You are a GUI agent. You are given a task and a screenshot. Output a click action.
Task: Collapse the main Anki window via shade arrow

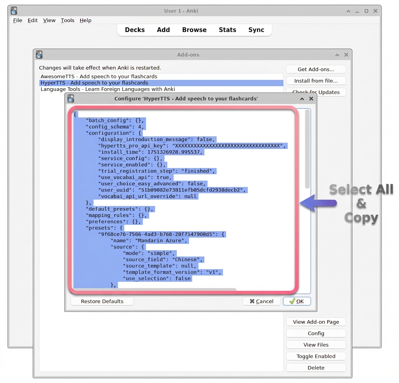pyautogui.click(x=348, y=11)
